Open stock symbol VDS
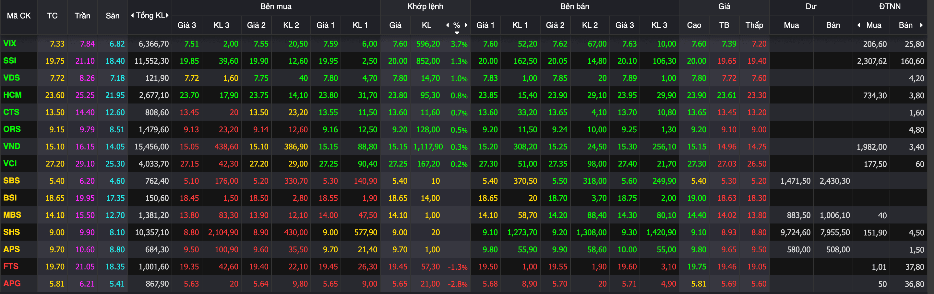The image size is (934, 294). tap(12, 78)
